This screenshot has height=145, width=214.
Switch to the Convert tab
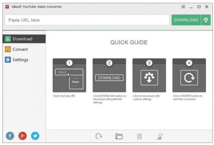tap(24, 49)
